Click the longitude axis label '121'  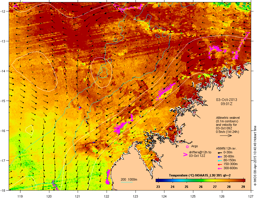click(78, 196)
